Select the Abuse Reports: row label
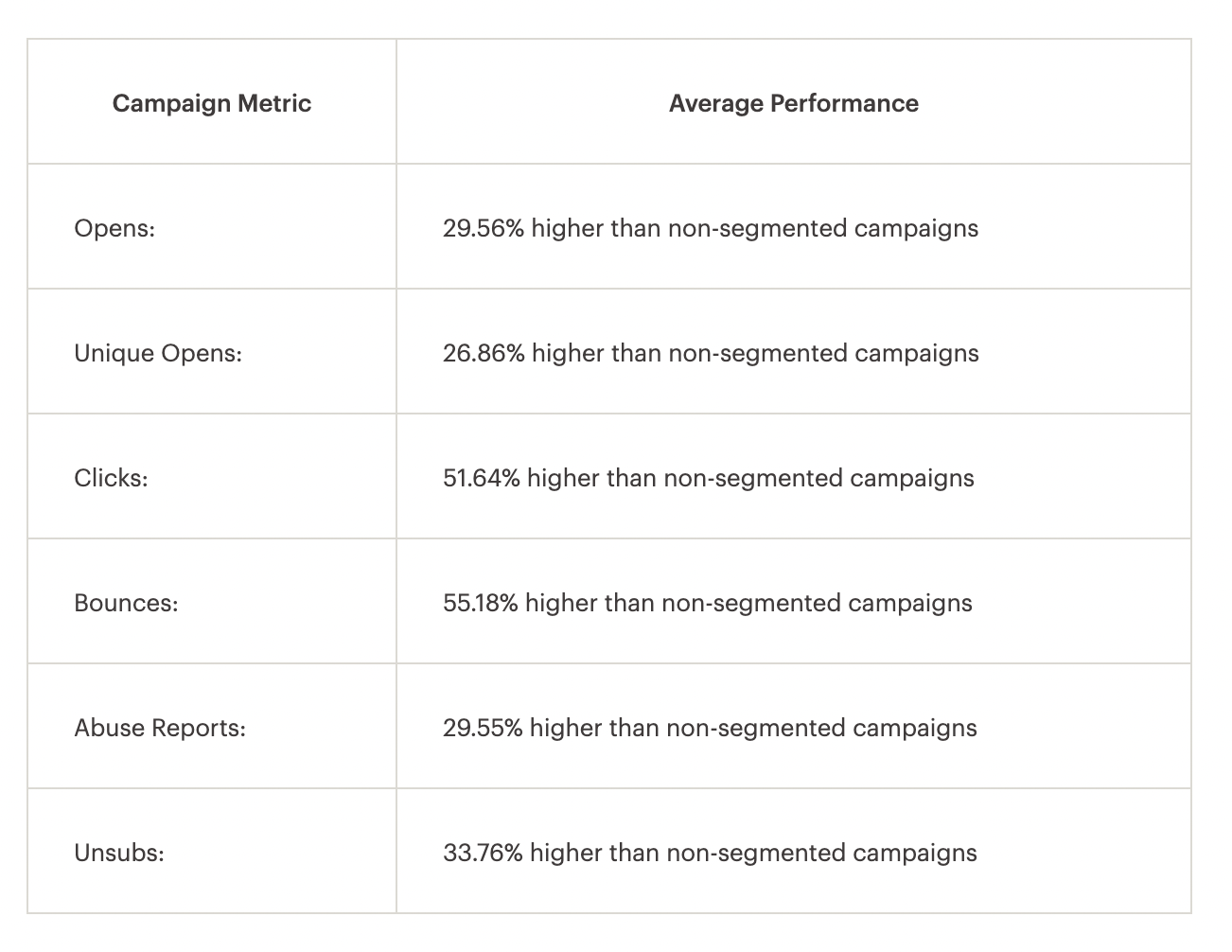 coord(160,728)
